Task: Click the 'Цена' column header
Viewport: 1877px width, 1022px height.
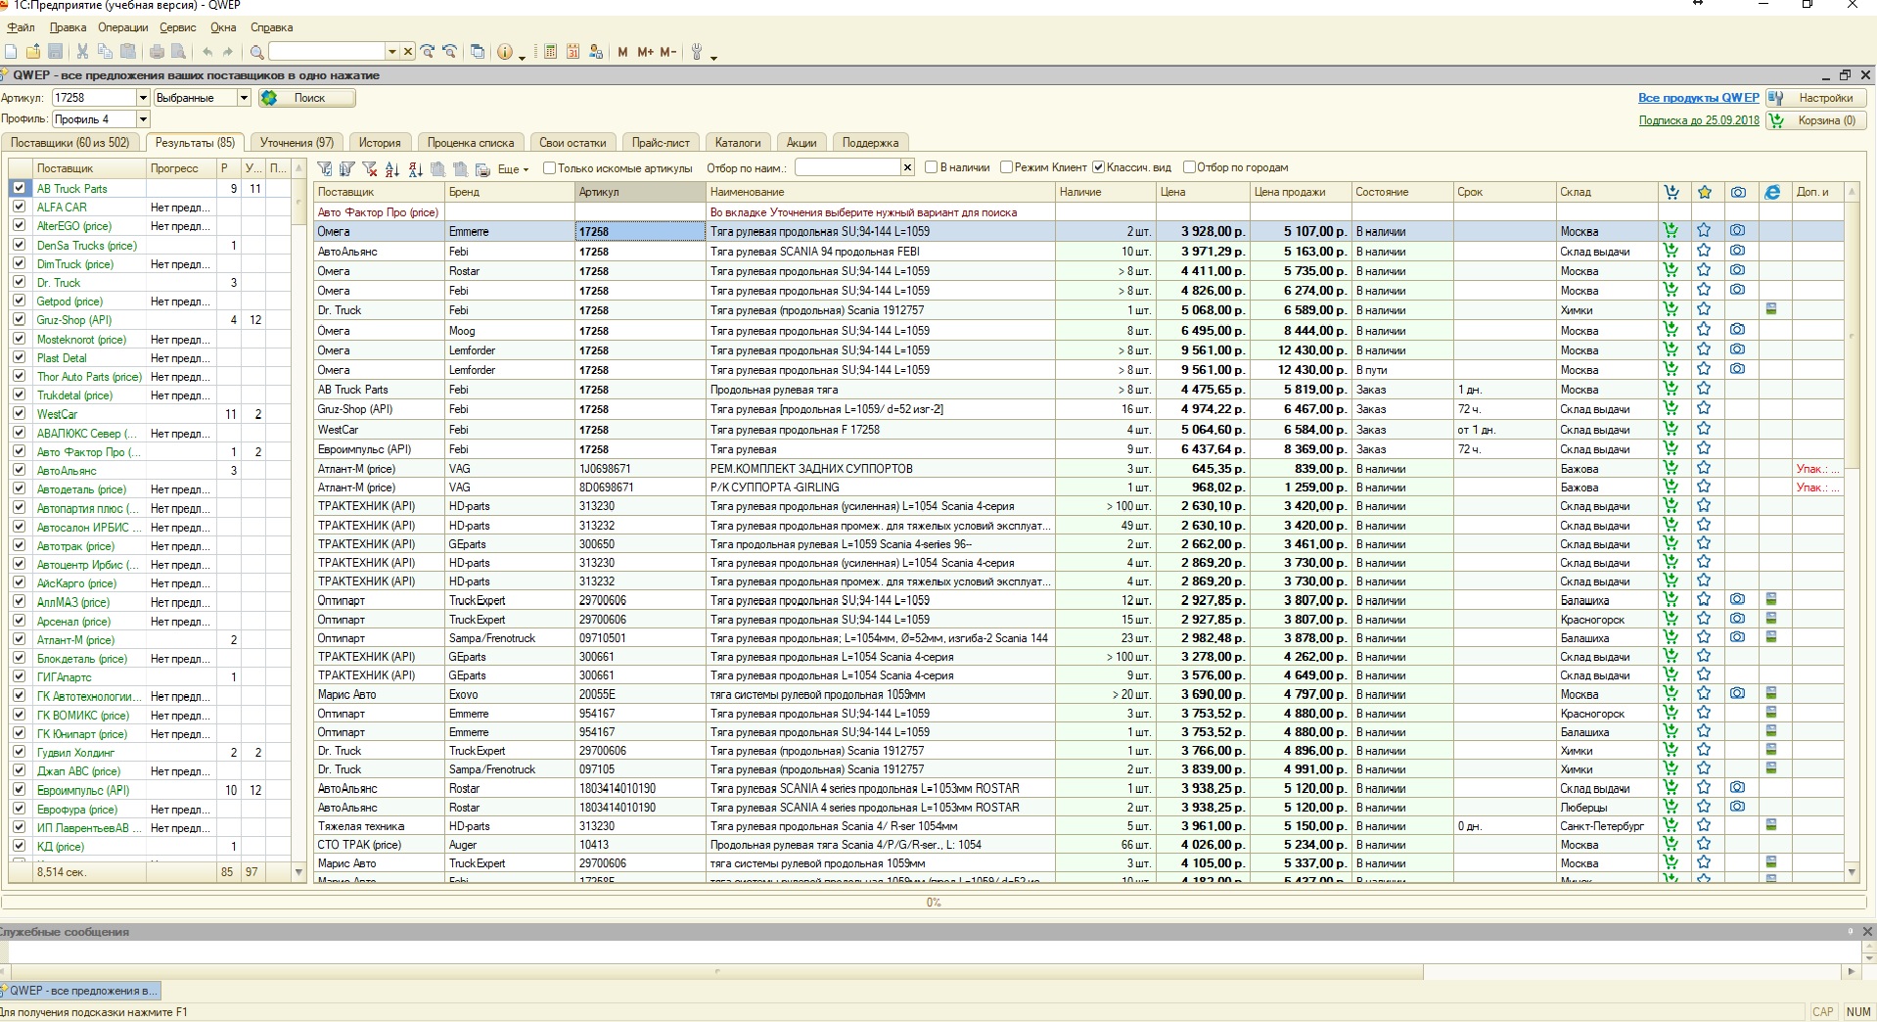Action: click(1202, 192)
